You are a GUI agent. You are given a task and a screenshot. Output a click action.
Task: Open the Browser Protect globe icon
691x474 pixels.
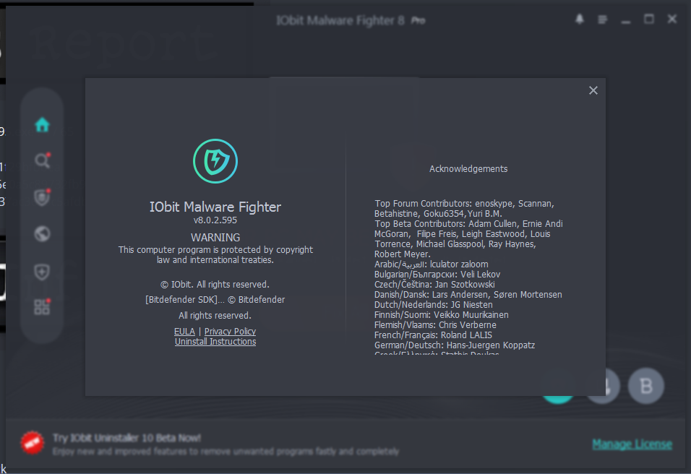click(x=43, y=234)
